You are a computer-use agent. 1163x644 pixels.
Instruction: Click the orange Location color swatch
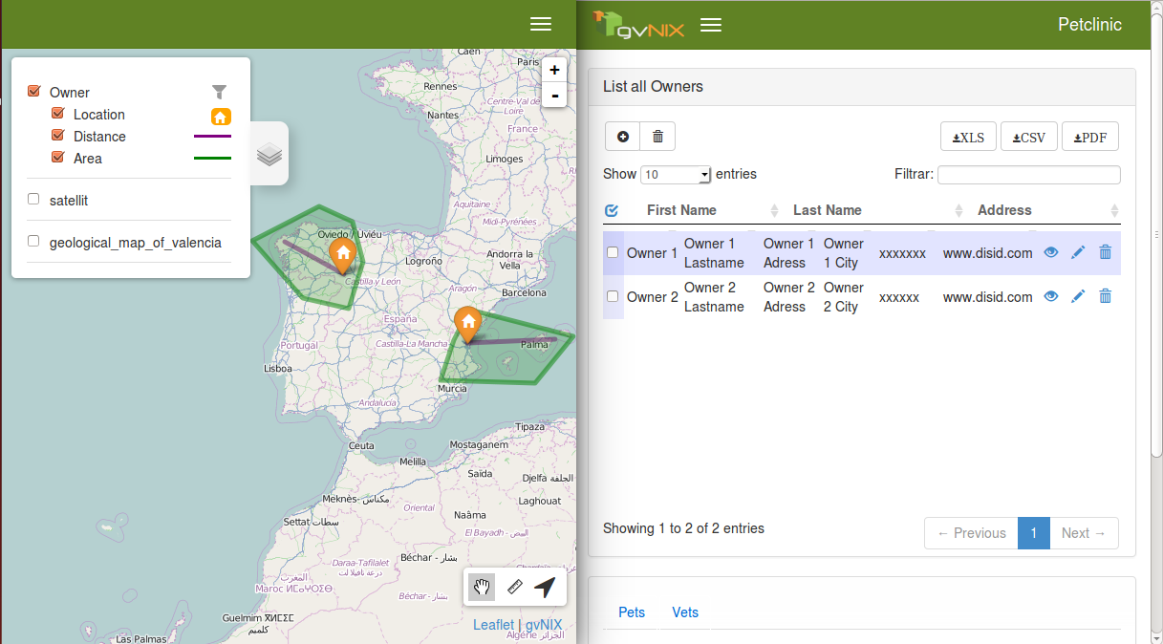(221, 117)
